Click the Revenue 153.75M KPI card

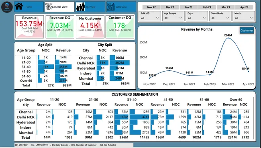(x=29, y=27)
